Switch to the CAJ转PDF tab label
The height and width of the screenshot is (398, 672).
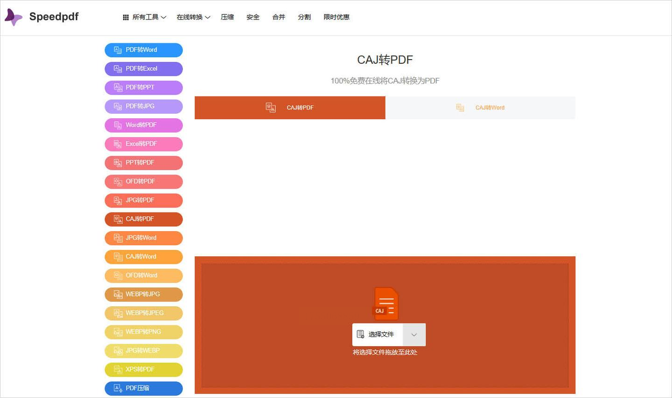[x=300, y=108]
